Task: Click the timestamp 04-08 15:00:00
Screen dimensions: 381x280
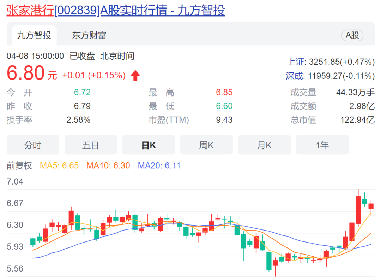Action: tap(35, 56)
